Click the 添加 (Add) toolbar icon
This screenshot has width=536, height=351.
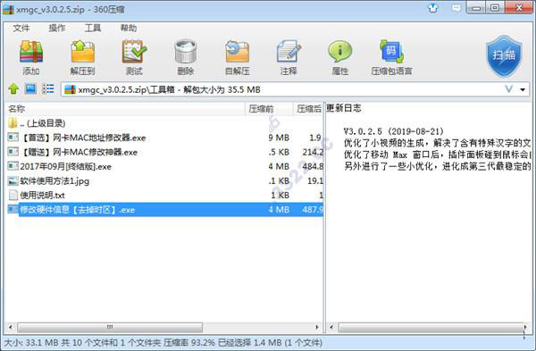(31, 57)
